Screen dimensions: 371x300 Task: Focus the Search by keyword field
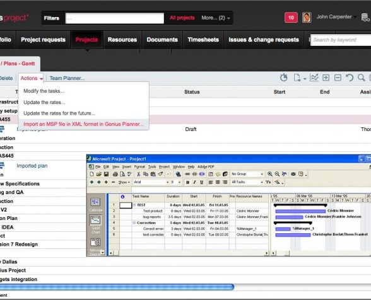[341, 40]
